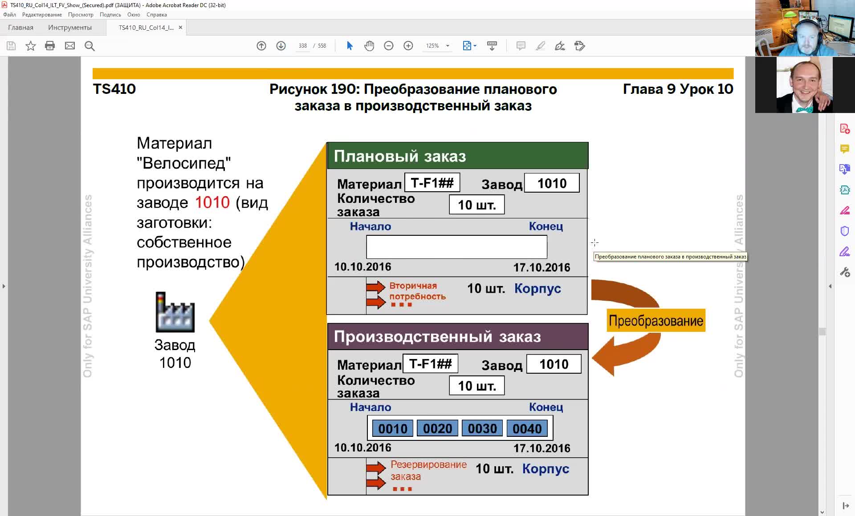The image size is (855, 516).
Task: Click the scrolling mode toolbar icon
Action: tap(492, 46)
